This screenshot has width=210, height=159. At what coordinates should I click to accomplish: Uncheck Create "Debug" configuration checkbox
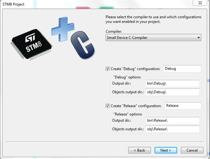coord(107,69)
